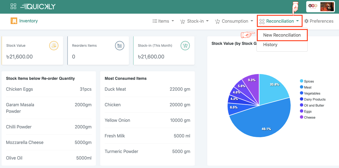
Task: Expand the Consumption dropdown menu
Action: [234, 21]
